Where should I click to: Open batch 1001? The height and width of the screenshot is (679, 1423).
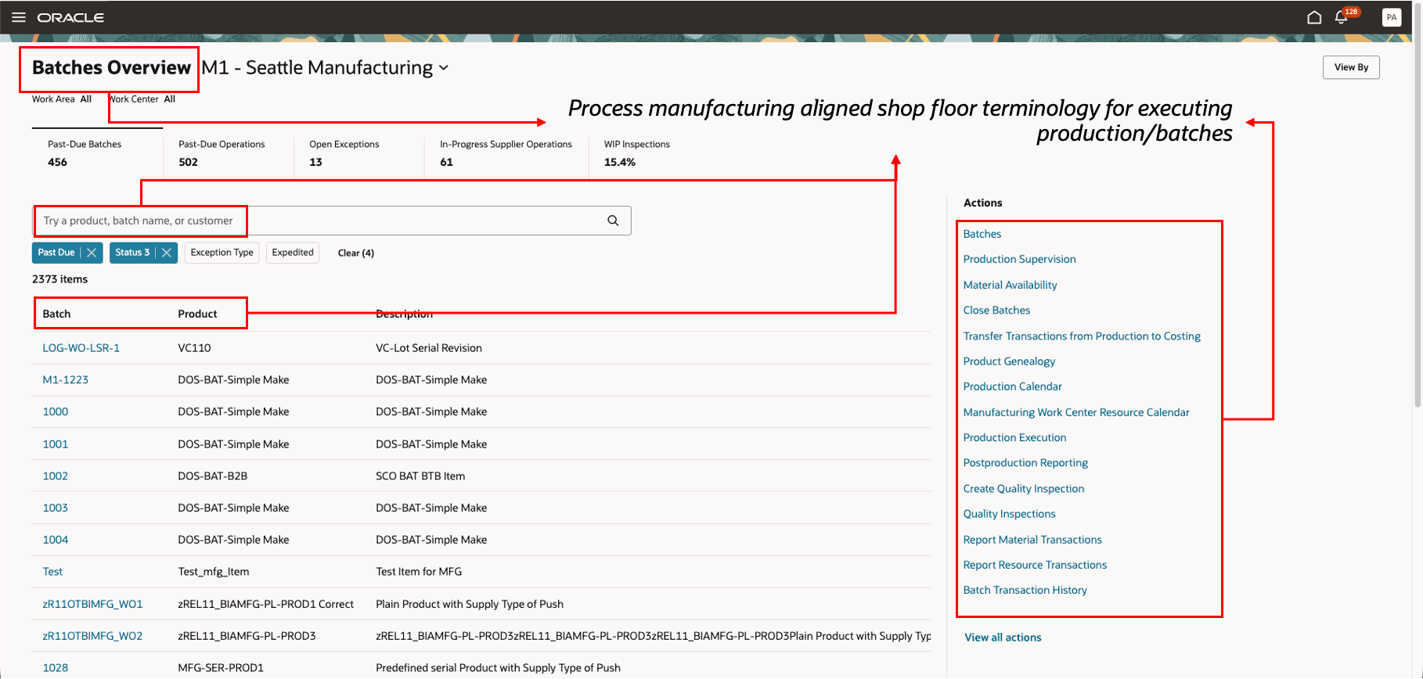[x=56, y=444]
